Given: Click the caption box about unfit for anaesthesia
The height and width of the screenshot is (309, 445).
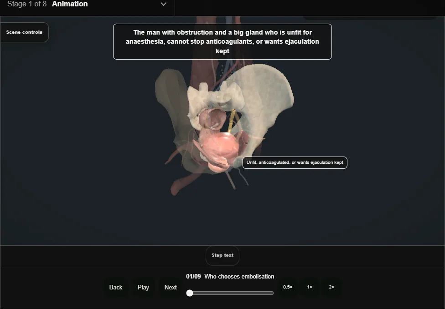Looking at the screenshot, I should pyautogui.click(x=222, y=41).
